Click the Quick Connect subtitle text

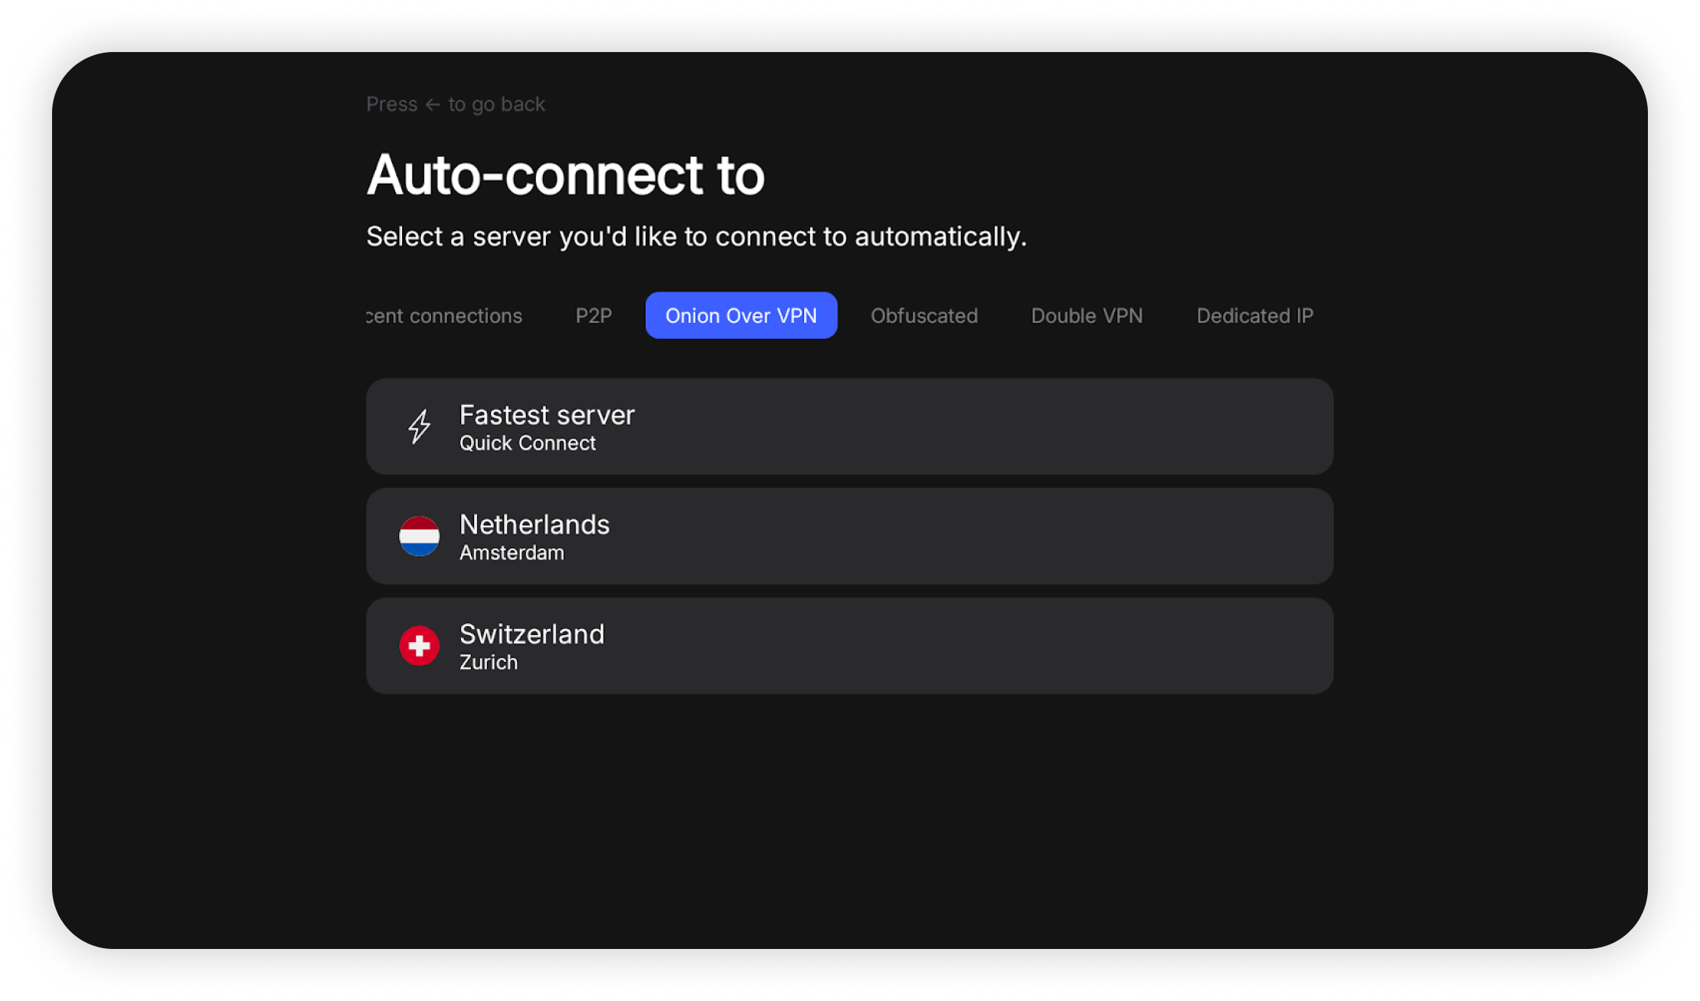527,443
